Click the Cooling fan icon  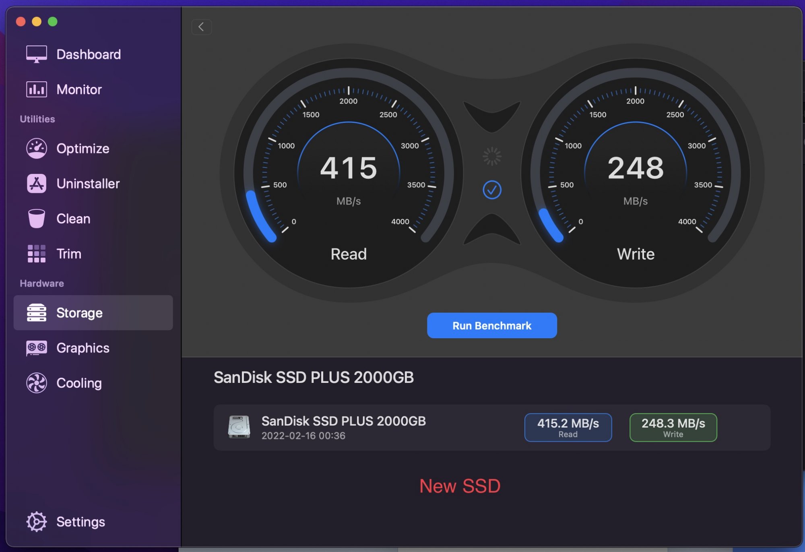36,383
